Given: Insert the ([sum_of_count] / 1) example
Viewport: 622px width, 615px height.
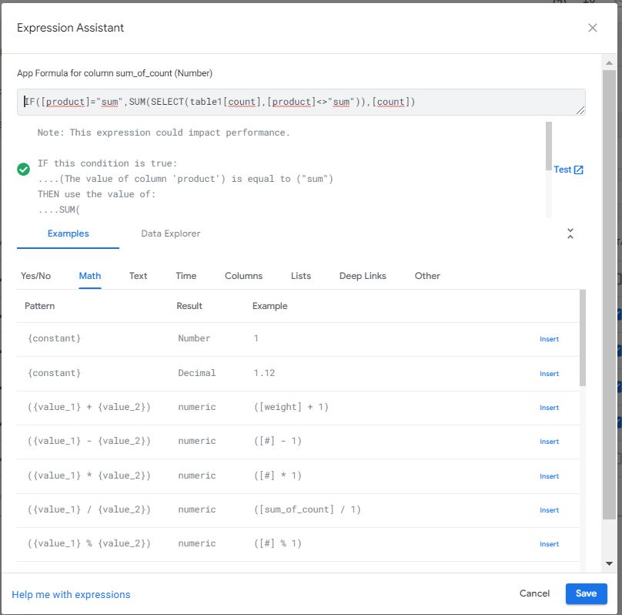Looking at the screenshot, I should 549,510.
